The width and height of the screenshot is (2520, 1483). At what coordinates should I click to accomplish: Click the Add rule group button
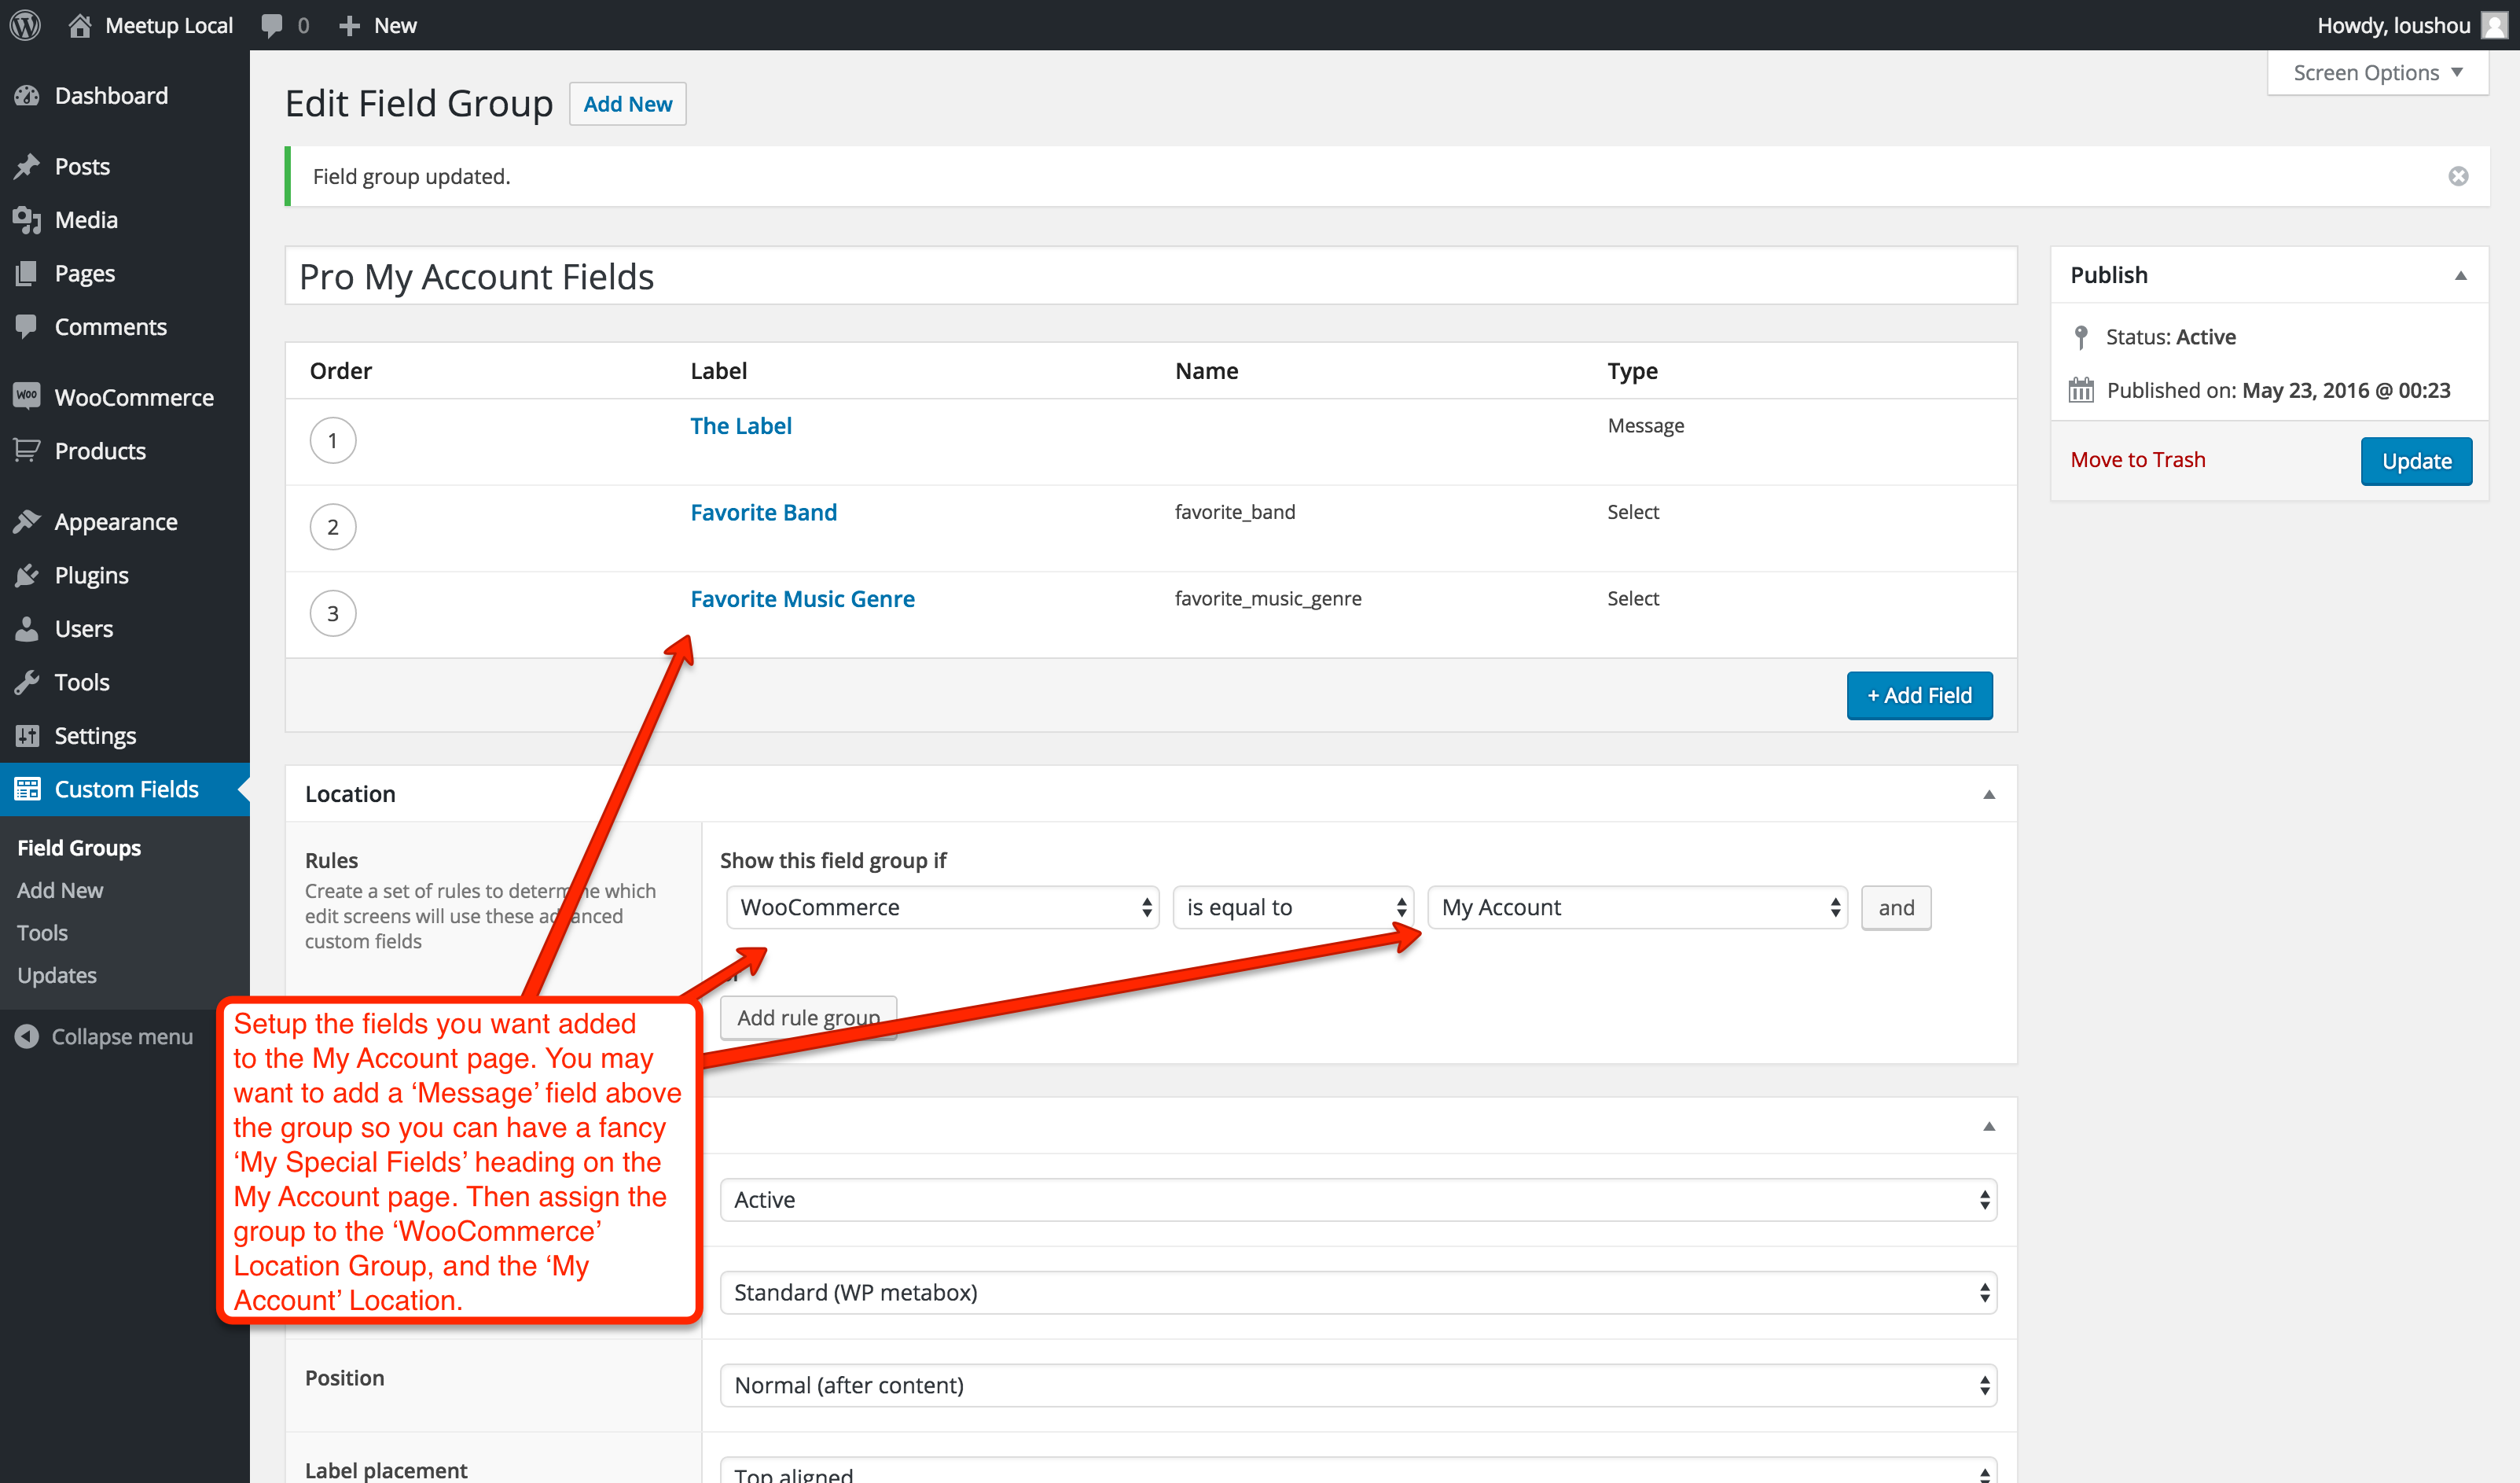[x=809, y=1017]
